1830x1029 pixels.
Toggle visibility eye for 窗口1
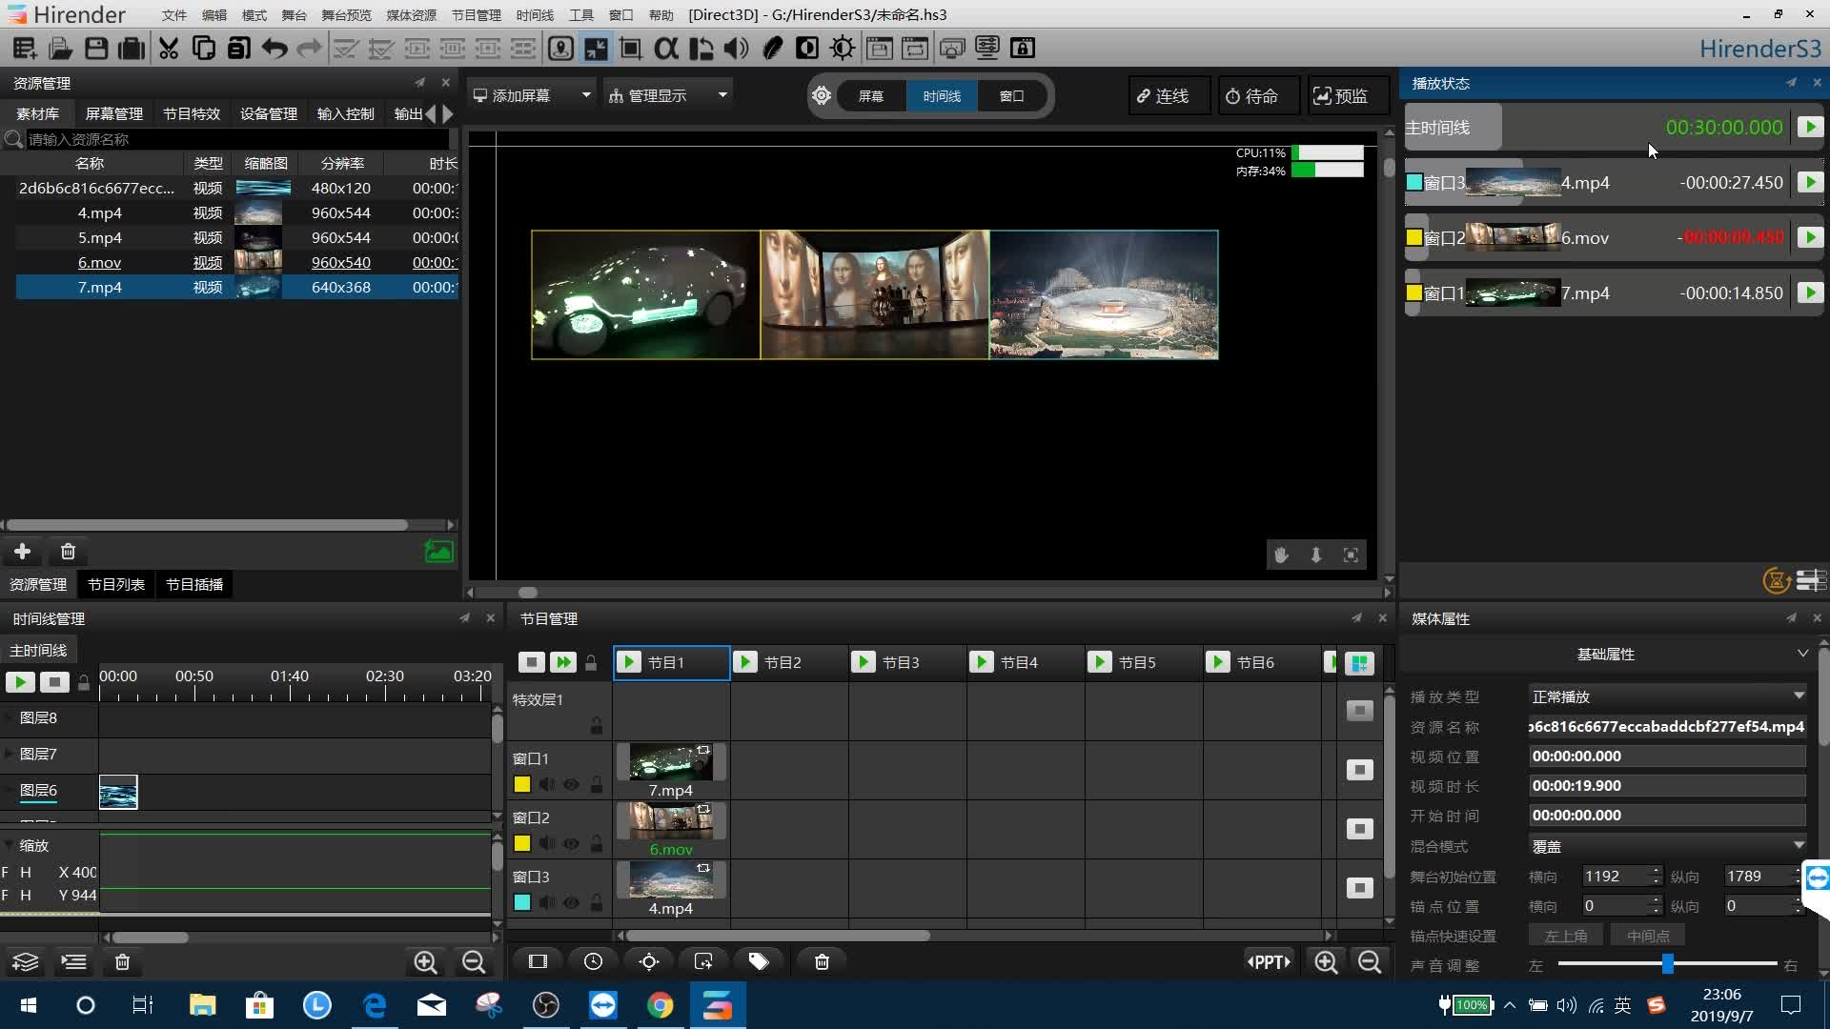coord(571,785)
